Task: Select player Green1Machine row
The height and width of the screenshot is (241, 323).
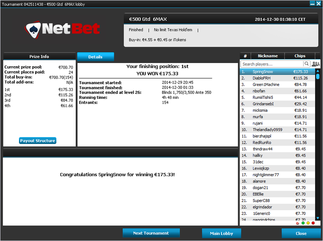Action: coord(277,85)
